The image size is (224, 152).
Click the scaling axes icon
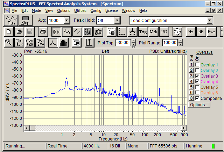(122, 32)
